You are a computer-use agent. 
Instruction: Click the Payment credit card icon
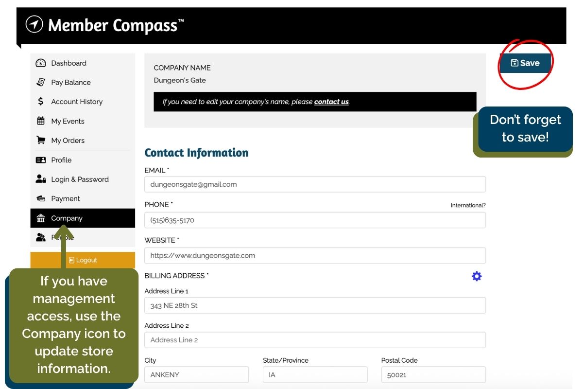[x=41, y=199]
